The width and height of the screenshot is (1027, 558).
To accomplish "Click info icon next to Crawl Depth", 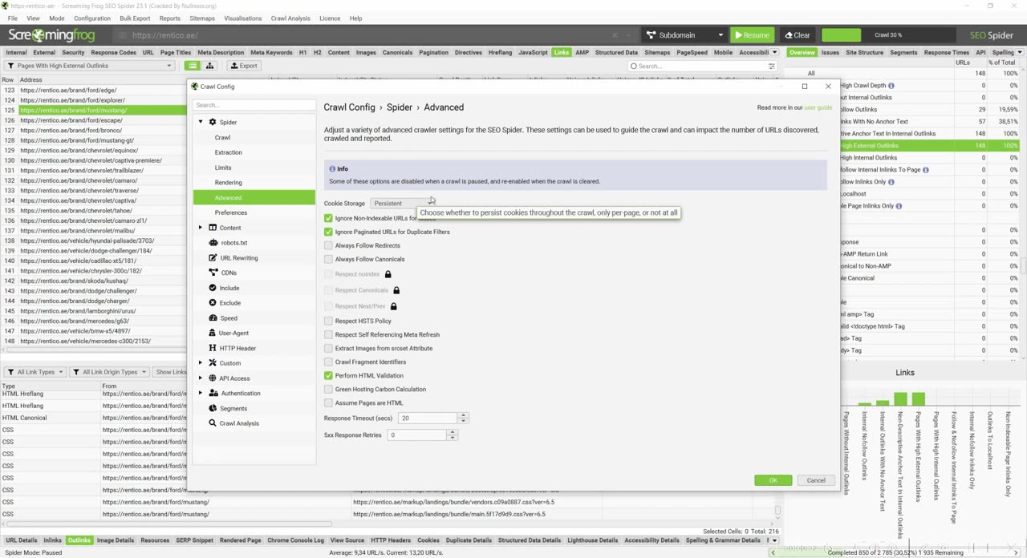I will (891, 86).
